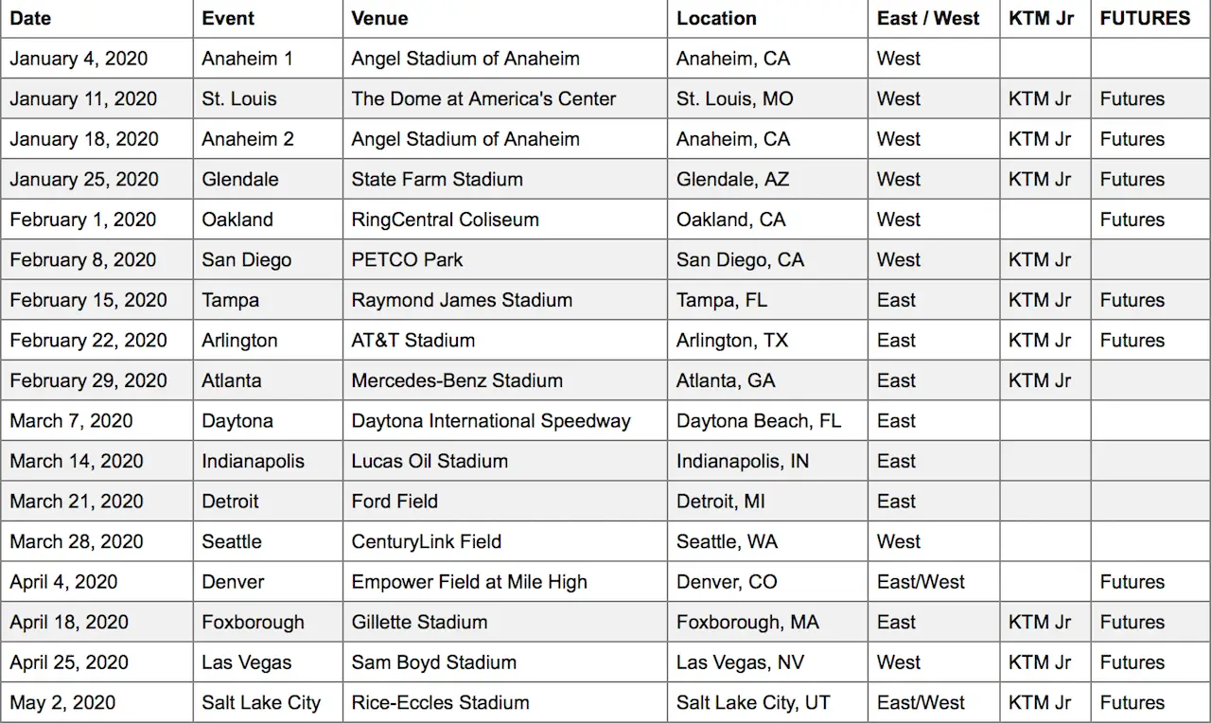Screen dimensions: 1211x723
Task: Click Daytona International Speedway cell
Action: [505, 420]
